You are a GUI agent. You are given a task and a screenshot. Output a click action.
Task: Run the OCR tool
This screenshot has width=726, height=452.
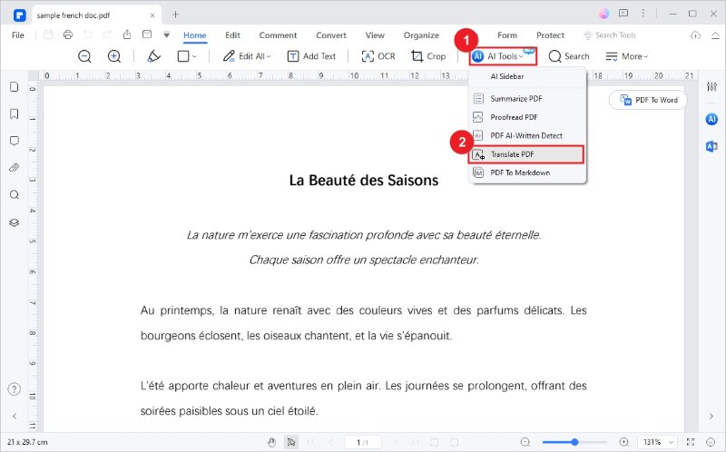point(378,56)
